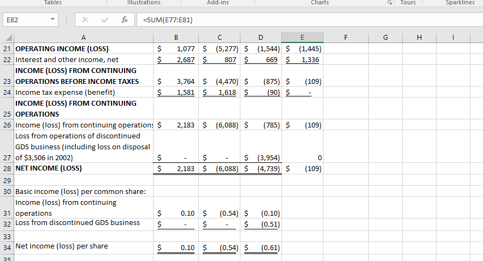This screenshot has width=483, height=261.
Task: Click the formula bar showing =SUM(E77:E81)
Action: pos(310,20)
